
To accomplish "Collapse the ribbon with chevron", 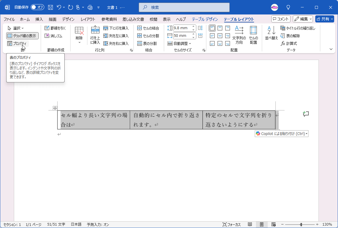I will pos(331,49).
